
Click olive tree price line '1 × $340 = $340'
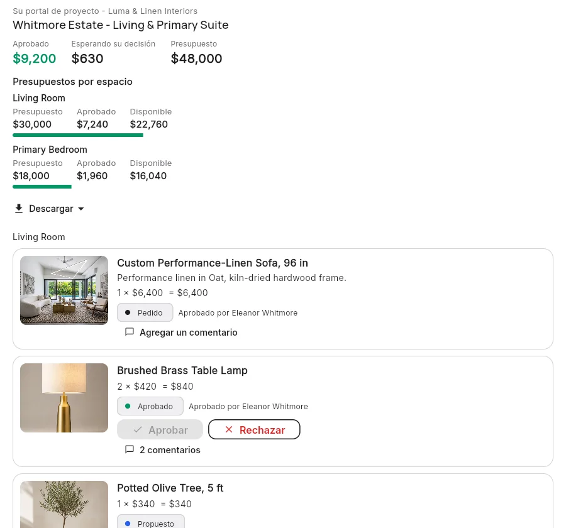point(154,503)
